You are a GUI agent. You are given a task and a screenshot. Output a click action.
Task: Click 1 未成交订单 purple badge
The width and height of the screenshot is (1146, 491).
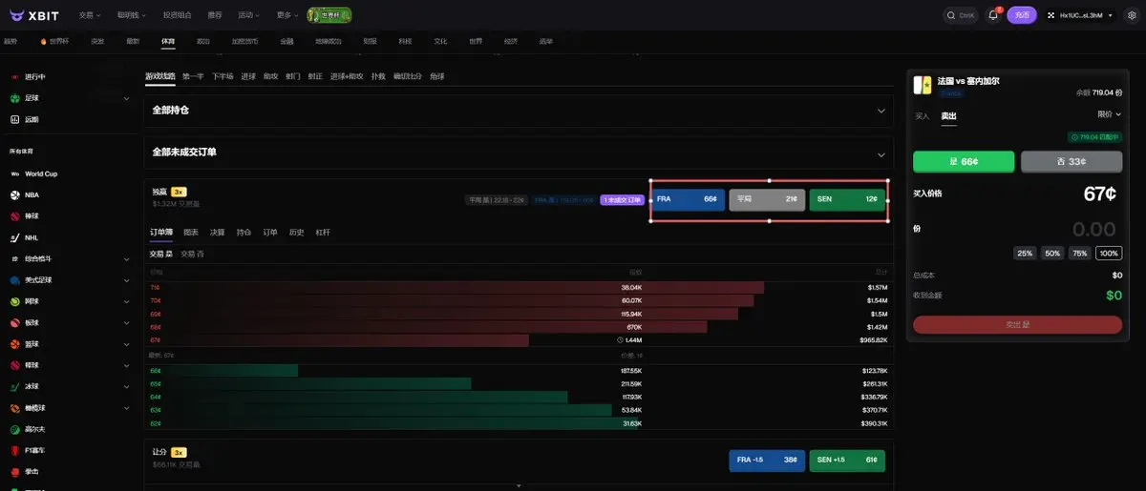(624, 200)
